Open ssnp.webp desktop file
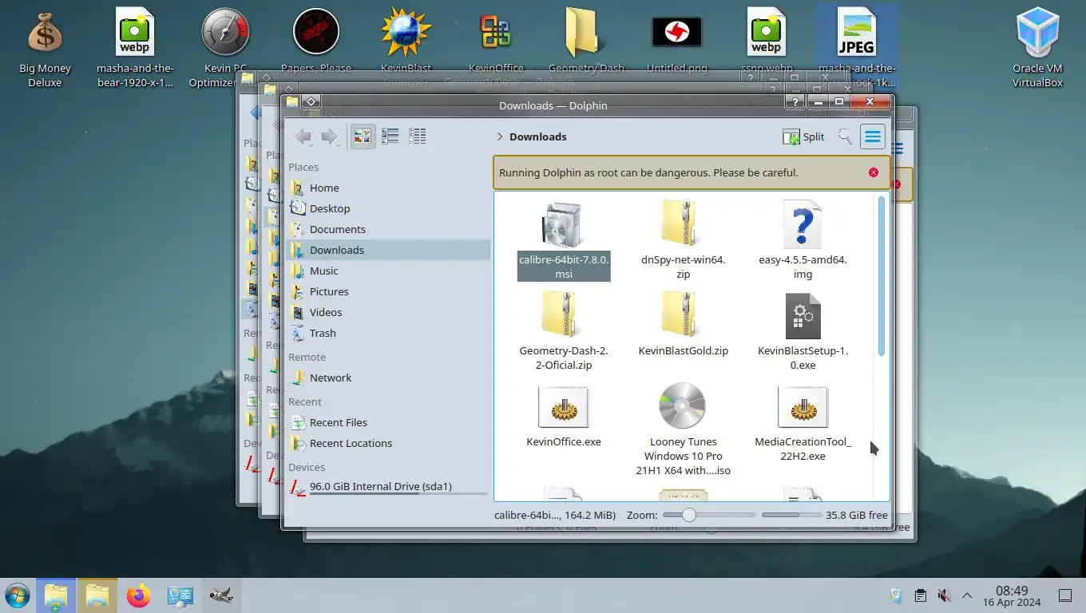 click(x=767, y=42)
